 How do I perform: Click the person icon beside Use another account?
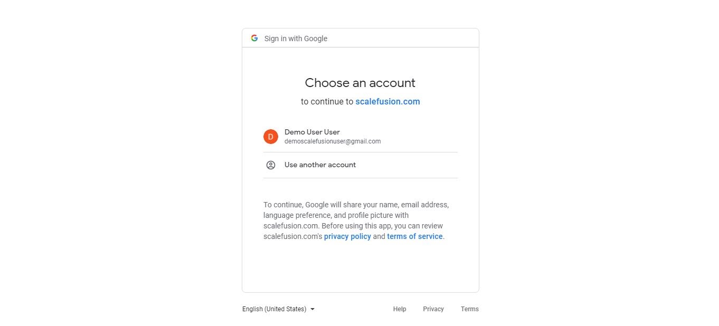[271, 165]
